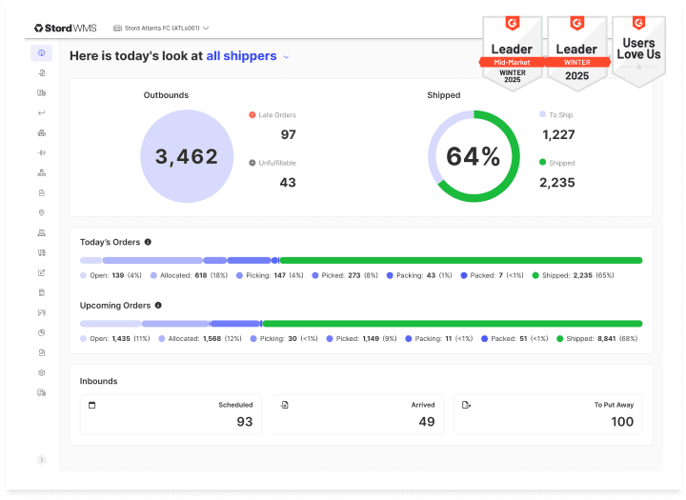The image size is (686, 500).
Task: Click info icon beside Upcoming Orders
Action: (158, 306)
